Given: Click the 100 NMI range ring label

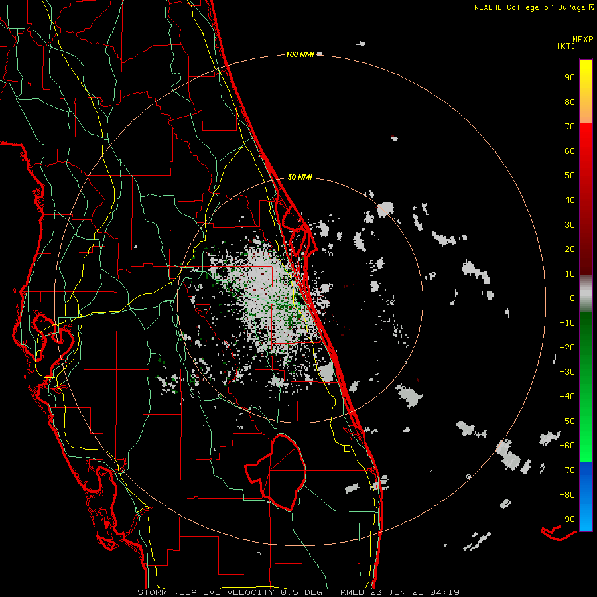Looking at the screenshot, I should (x=300, y=55).
